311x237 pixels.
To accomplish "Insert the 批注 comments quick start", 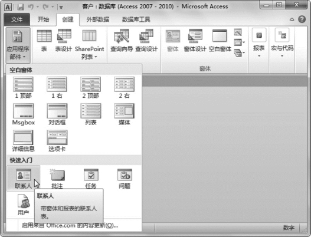I will pos(57,179).
